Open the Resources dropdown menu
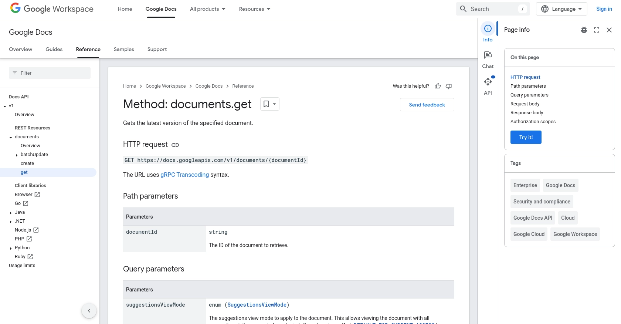621x324 pixels. click(x=255, y=9)
